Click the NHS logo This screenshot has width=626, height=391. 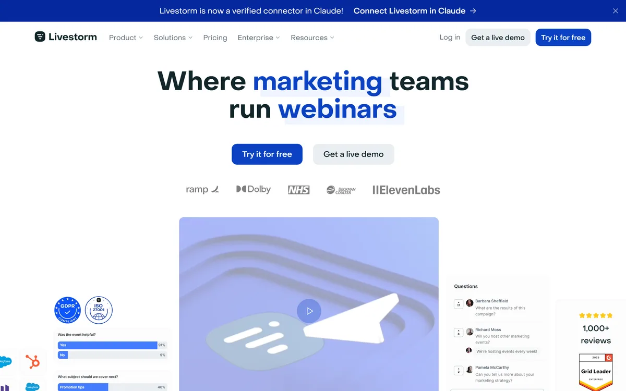coord(299,190)
